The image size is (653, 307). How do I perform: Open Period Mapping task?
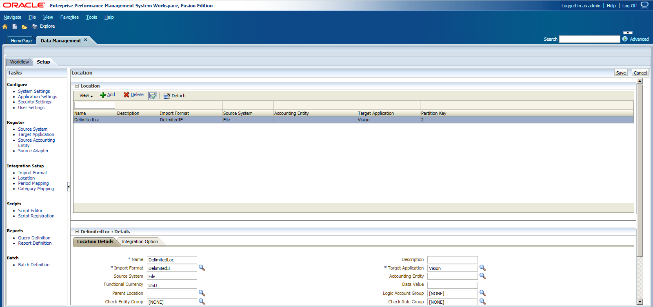pos(33,183)
